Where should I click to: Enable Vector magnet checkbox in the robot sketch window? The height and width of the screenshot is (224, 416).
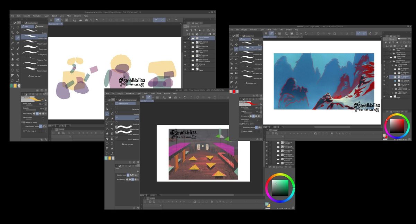click(24, 131)
